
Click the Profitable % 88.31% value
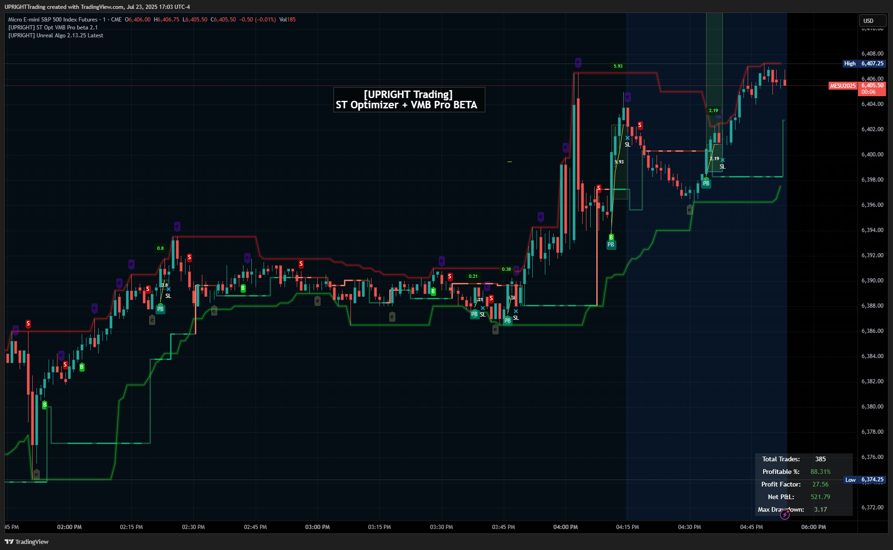(820, 472)
